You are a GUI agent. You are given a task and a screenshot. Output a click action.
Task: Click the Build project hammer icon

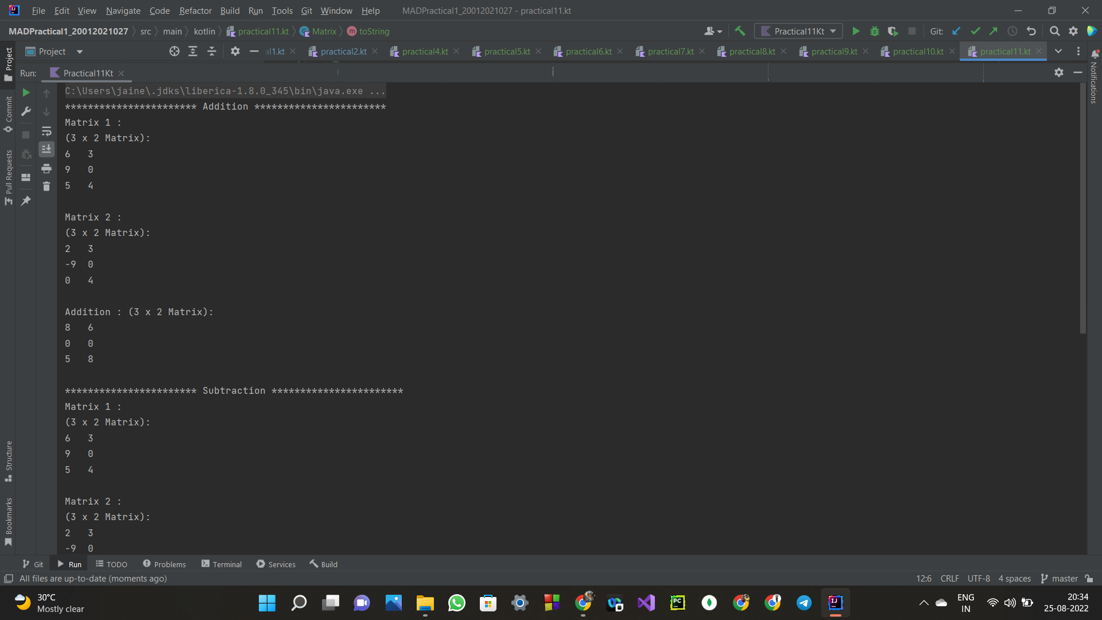(740, 31)
